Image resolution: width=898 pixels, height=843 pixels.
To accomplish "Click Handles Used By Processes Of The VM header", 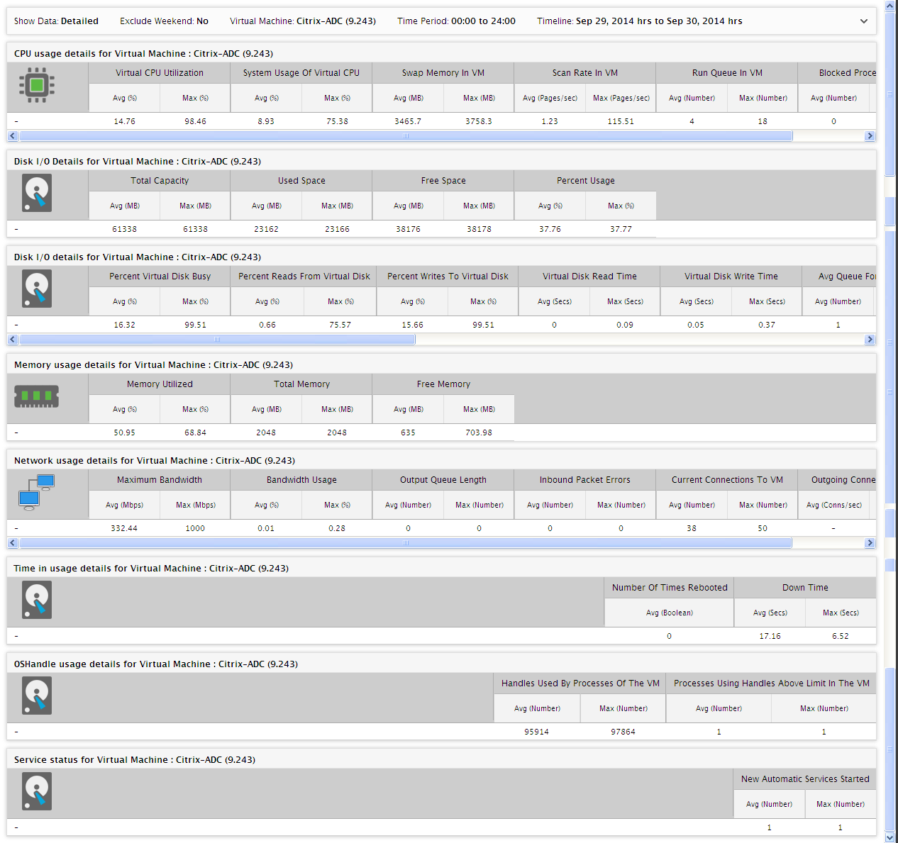I will [580, 683].
